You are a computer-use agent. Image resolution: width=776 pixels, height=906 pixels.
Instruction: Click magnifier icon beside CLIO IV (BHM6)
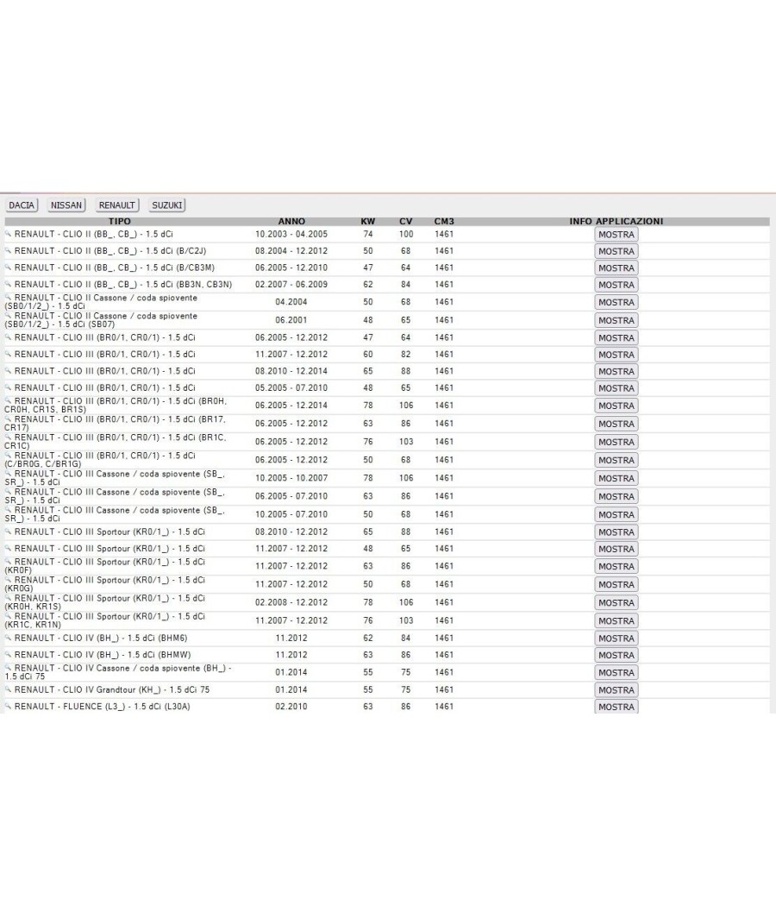point(8,638)
